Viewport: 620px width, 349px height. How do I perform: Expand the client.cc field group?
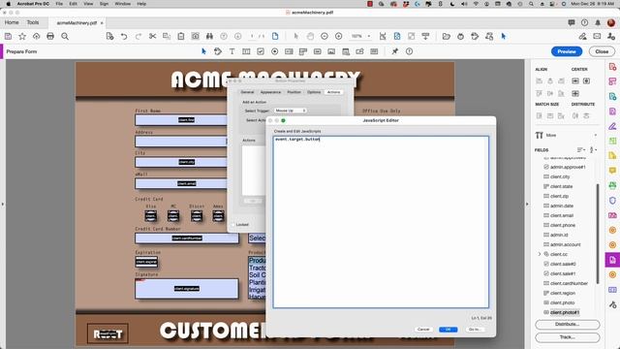(540, 254)
